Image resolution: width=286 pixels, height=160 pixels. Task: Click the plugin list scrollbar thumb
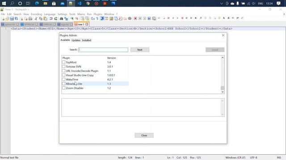(x=223, y=88)
